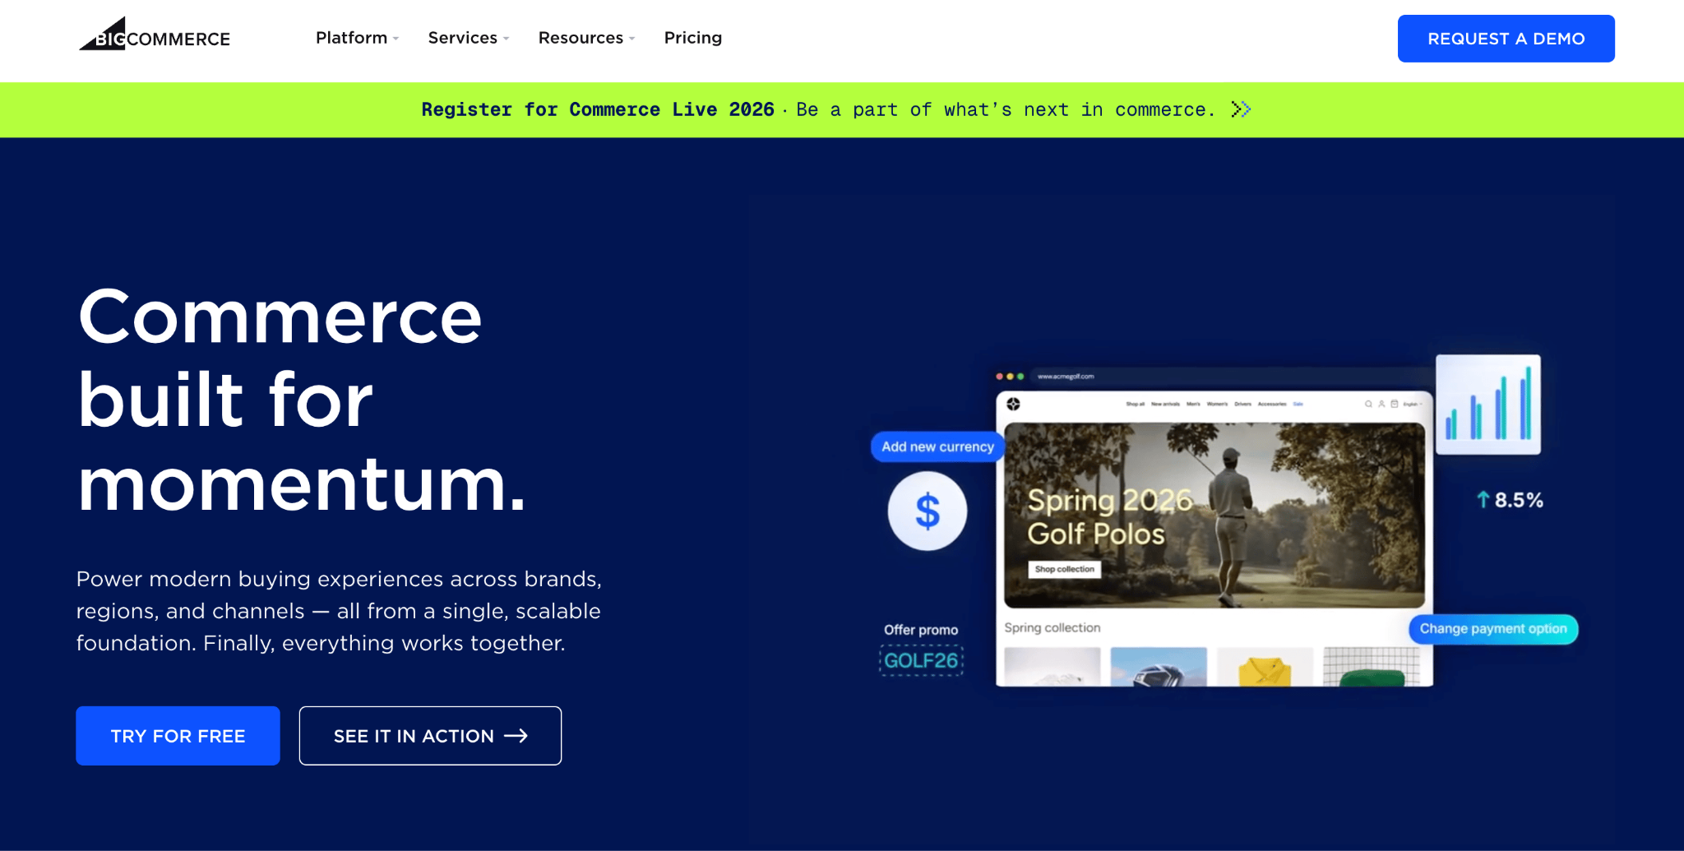1684x851 pixels.
Task: Click the Commerce built for momentum headline
Action: (301, 400)
